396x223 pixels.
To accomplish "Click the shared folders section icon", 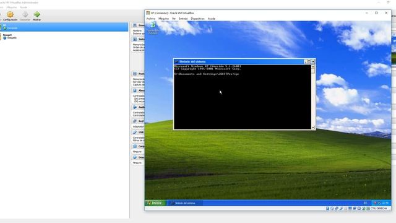I will click(x=135, y=146).
